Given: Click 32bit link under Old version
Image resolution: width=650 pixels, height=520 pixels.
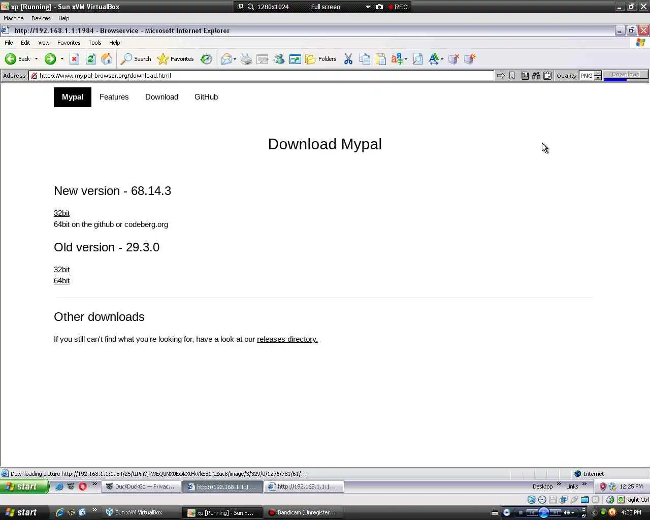Looking at the screenshot, I should [62, 270].
